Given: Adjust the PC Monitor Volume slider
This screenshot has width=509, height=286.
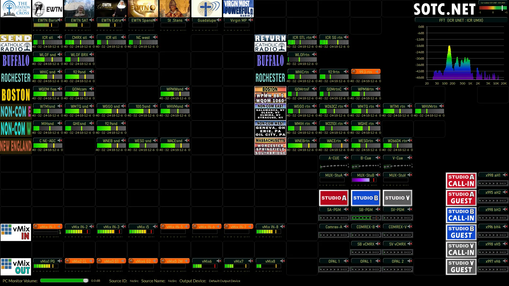Looking at the screenshot, I should click(x=64, y=281).
